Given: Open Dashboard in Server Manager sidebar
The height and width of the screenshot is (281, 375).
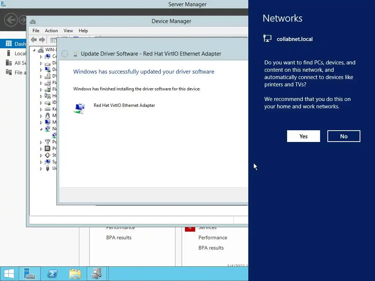Looking at the screenshot, I should coord(13,44).
